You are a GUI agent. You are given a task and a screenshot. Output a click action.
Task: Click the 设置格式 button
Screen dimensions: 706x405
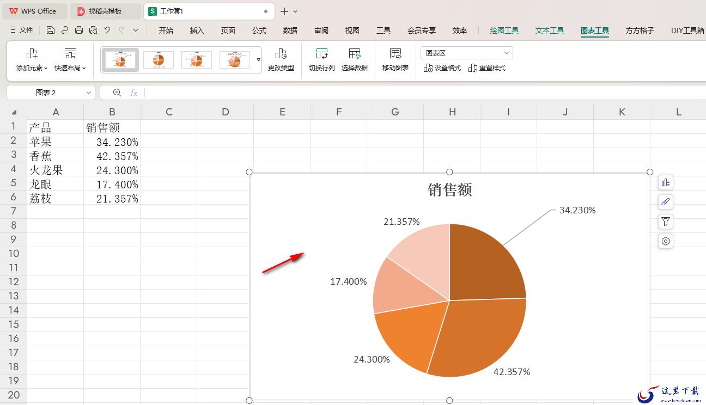(442, 68)
